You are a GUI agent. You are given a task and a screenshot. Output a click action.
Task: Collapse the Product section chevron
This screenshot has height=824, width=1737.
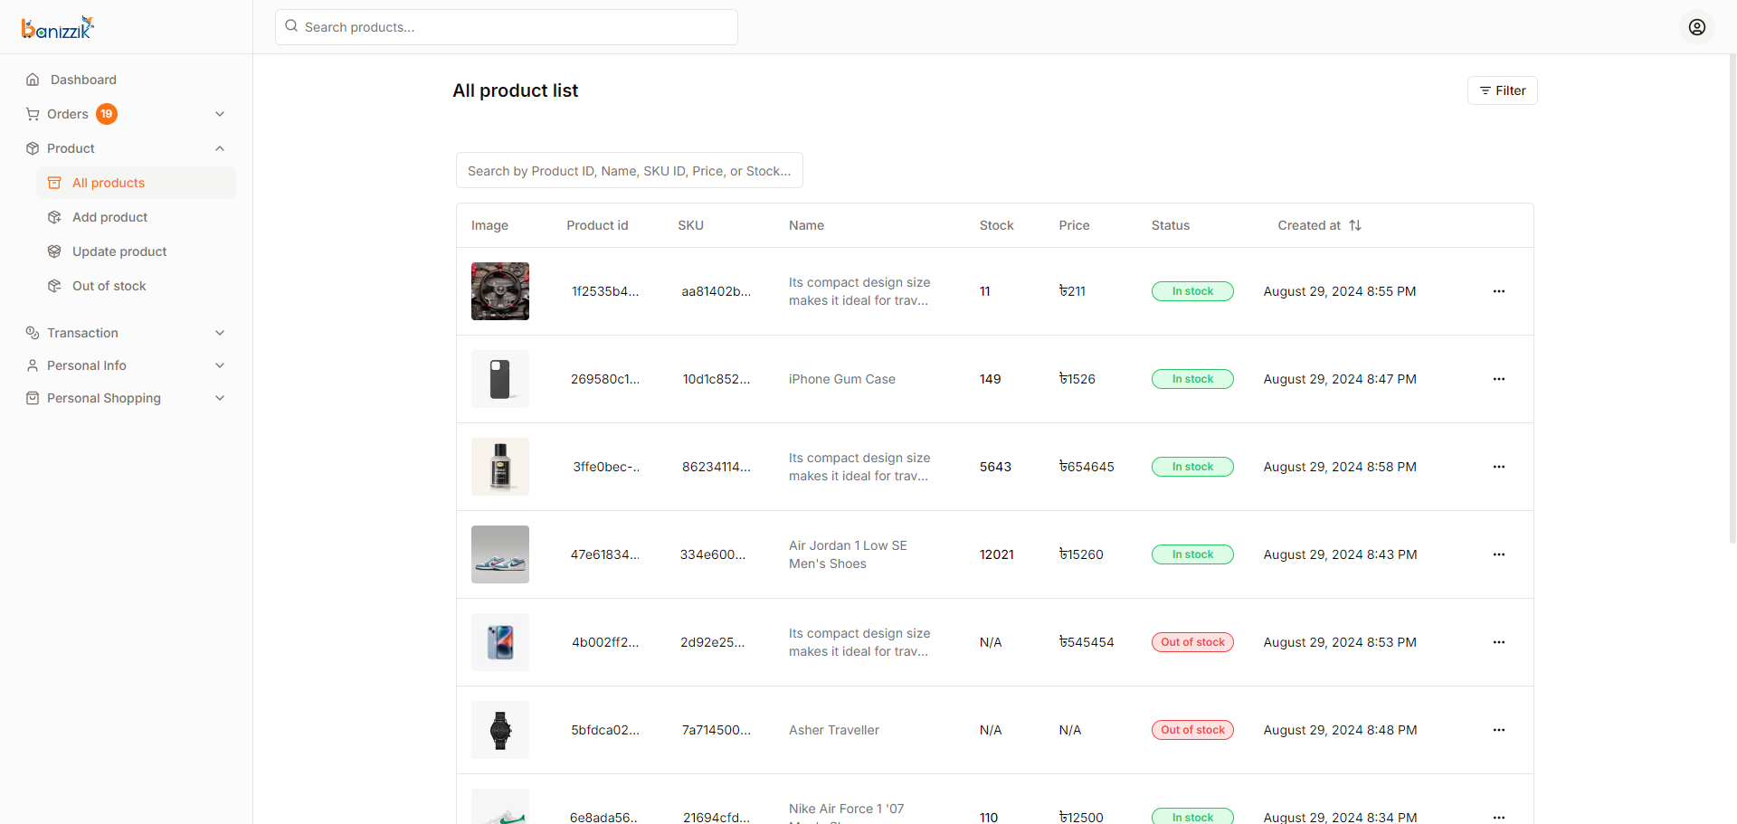click(220, 148)
